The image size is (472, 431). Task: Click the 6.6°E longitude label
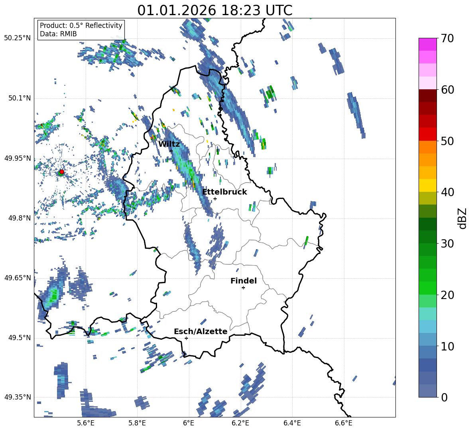click(344, 423)
